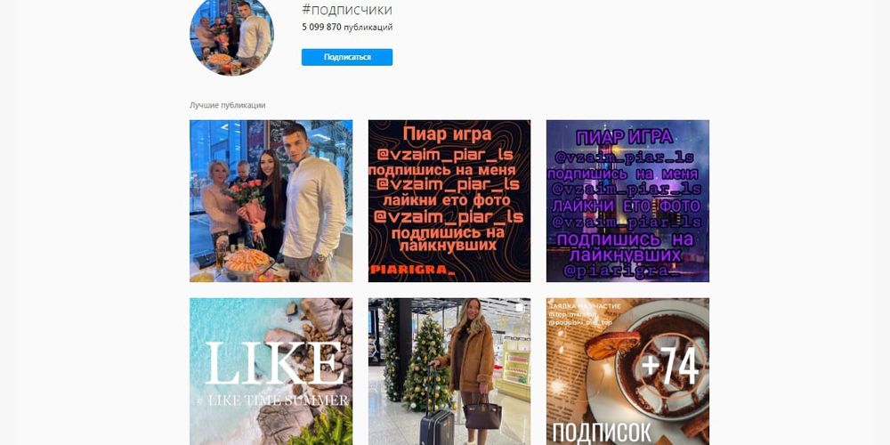Open the woman with suitcase post
The image size is (890, 445).
pyautogui.click(x=449, y=372)
